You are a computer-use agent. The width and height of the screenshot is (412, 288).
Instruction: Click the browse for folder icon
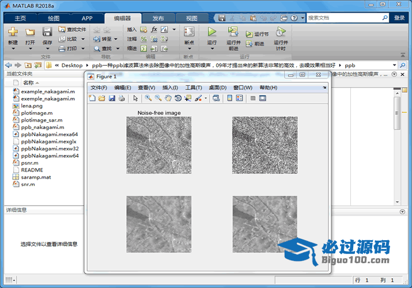pos(38,65)
